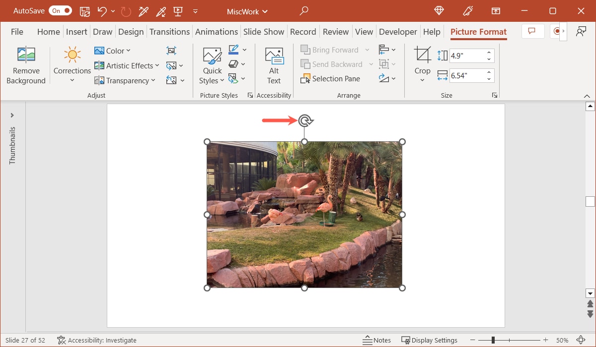The height and width of the screenshot is (347, 596).
Task: Switch to the Picture Format tab
Action: [478, 31]
